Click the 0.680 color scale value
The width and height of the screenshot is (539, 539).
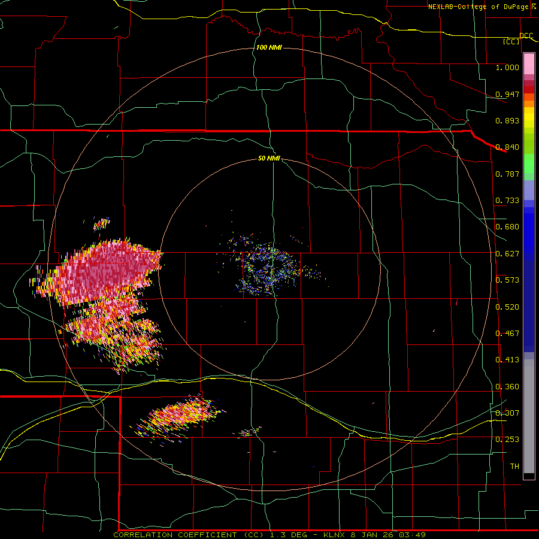click(507, 227)
